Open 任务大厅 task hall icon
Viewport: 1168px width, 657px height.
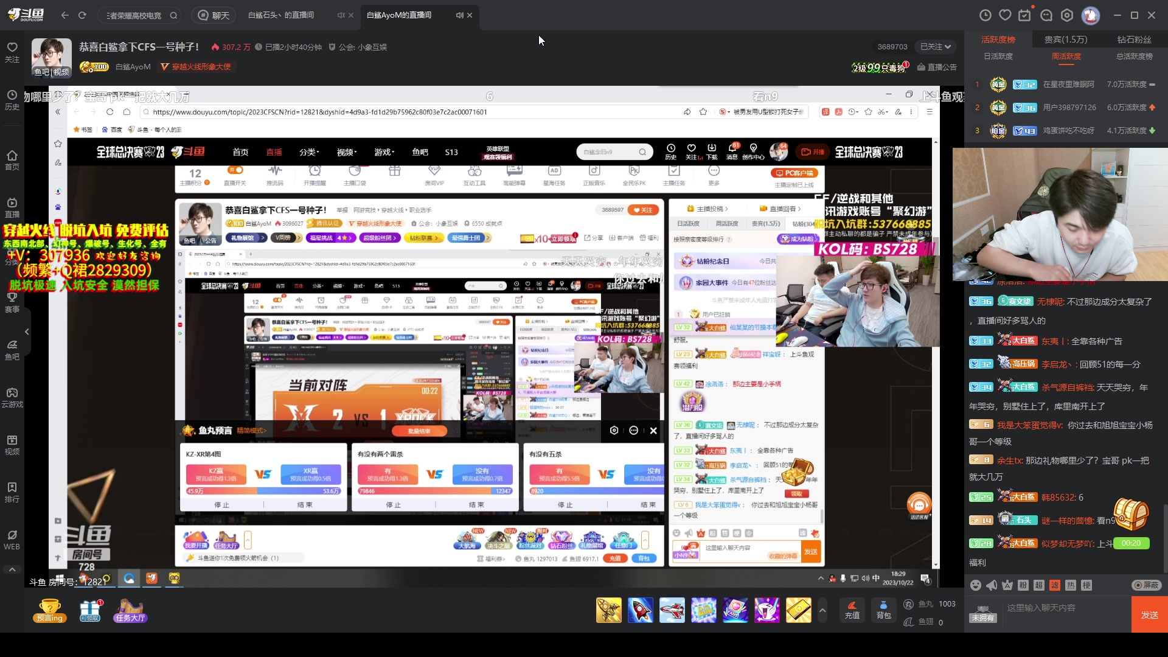click(130, 610)
